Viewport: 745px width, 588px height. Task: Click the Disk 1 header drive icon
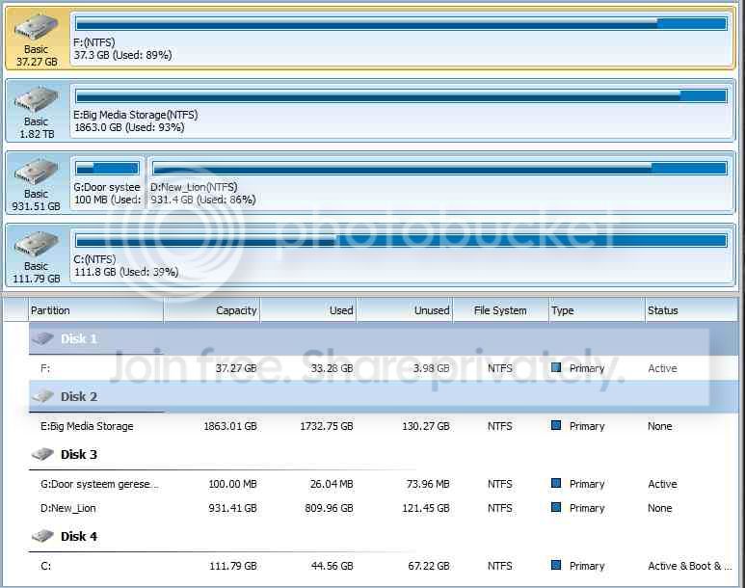point(42,338)
